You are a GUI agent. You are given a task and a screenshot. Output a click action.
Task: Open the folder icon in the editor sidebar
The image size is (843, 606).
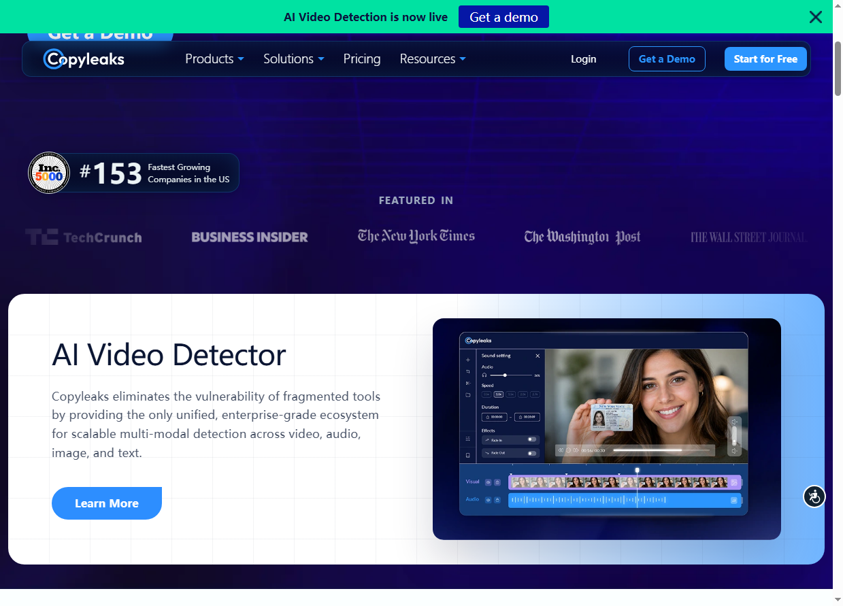[x=468, y=394]
